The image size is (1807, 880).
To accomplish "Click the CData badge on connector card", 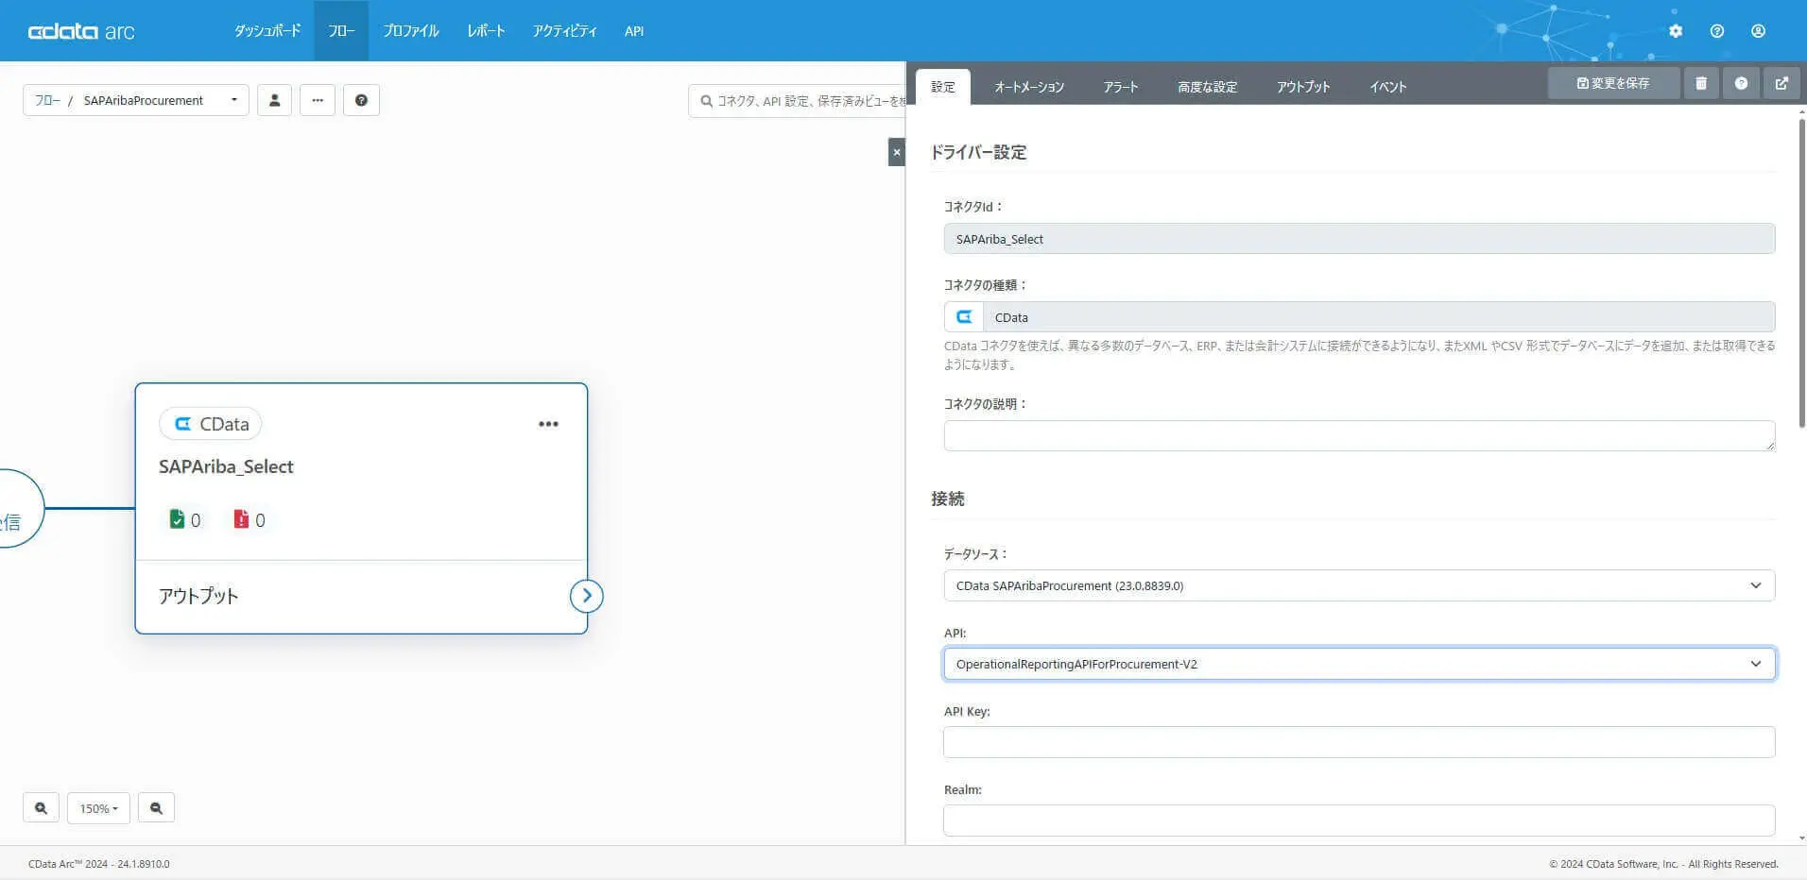I will [211, 424].
